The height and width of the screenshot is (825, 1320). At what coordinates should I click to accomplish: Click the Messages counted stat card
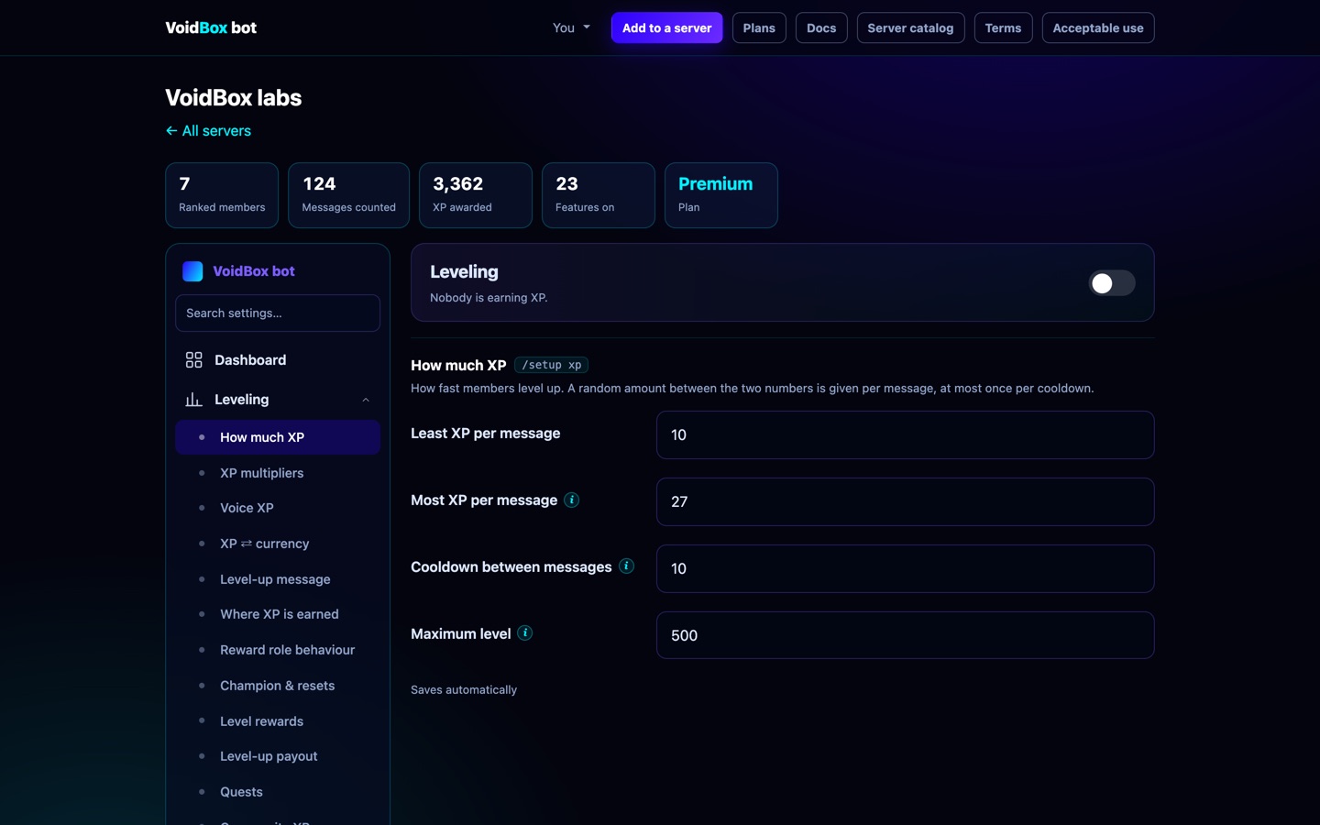point(348,195)
